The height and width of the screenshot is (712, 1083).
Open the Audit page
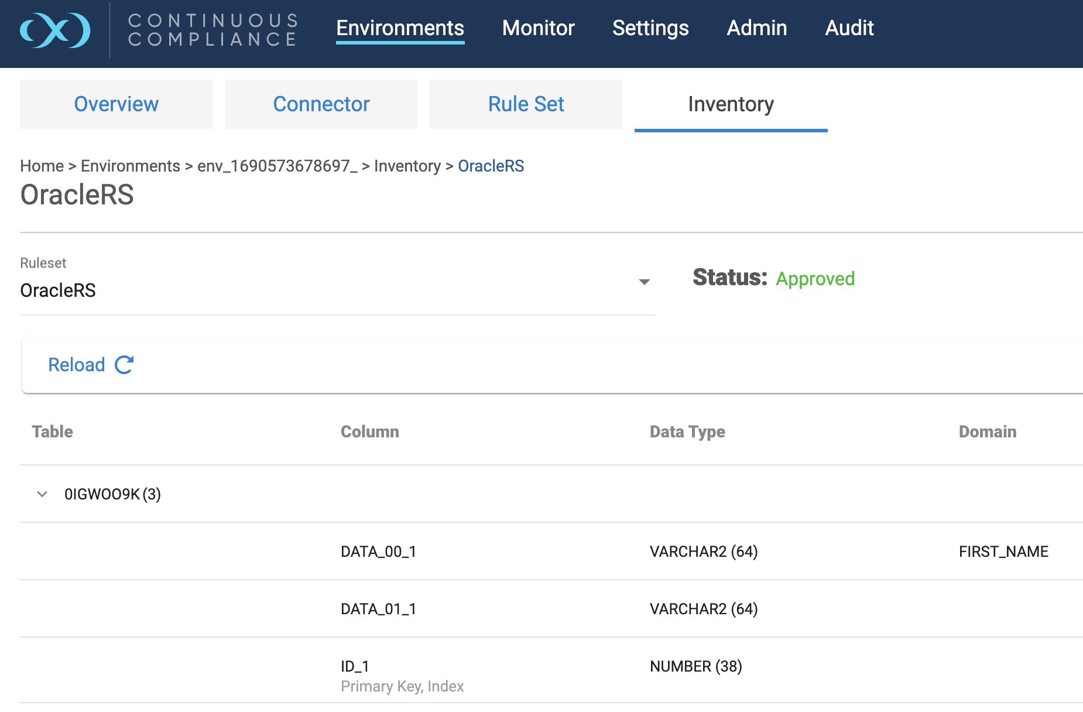(x=849, y=28)
